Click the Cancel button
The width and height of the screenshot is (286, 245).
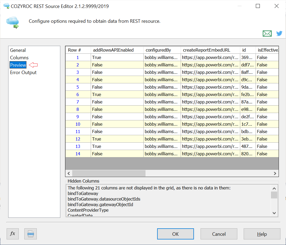219,234
